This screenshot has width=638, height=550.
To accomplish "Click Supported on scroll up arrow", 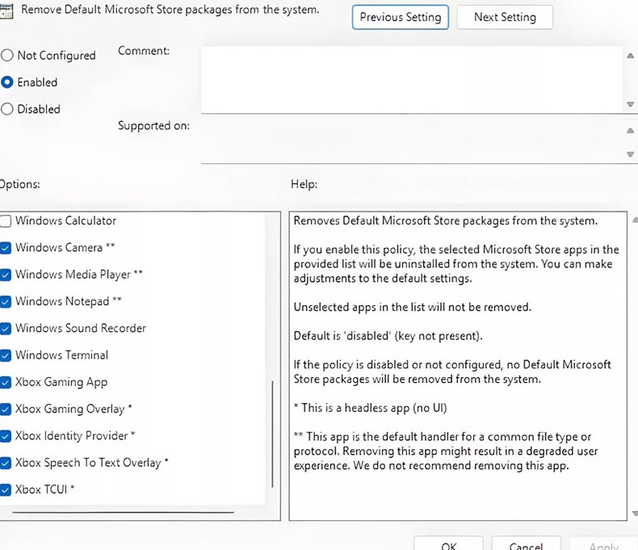I will point(630,131).
